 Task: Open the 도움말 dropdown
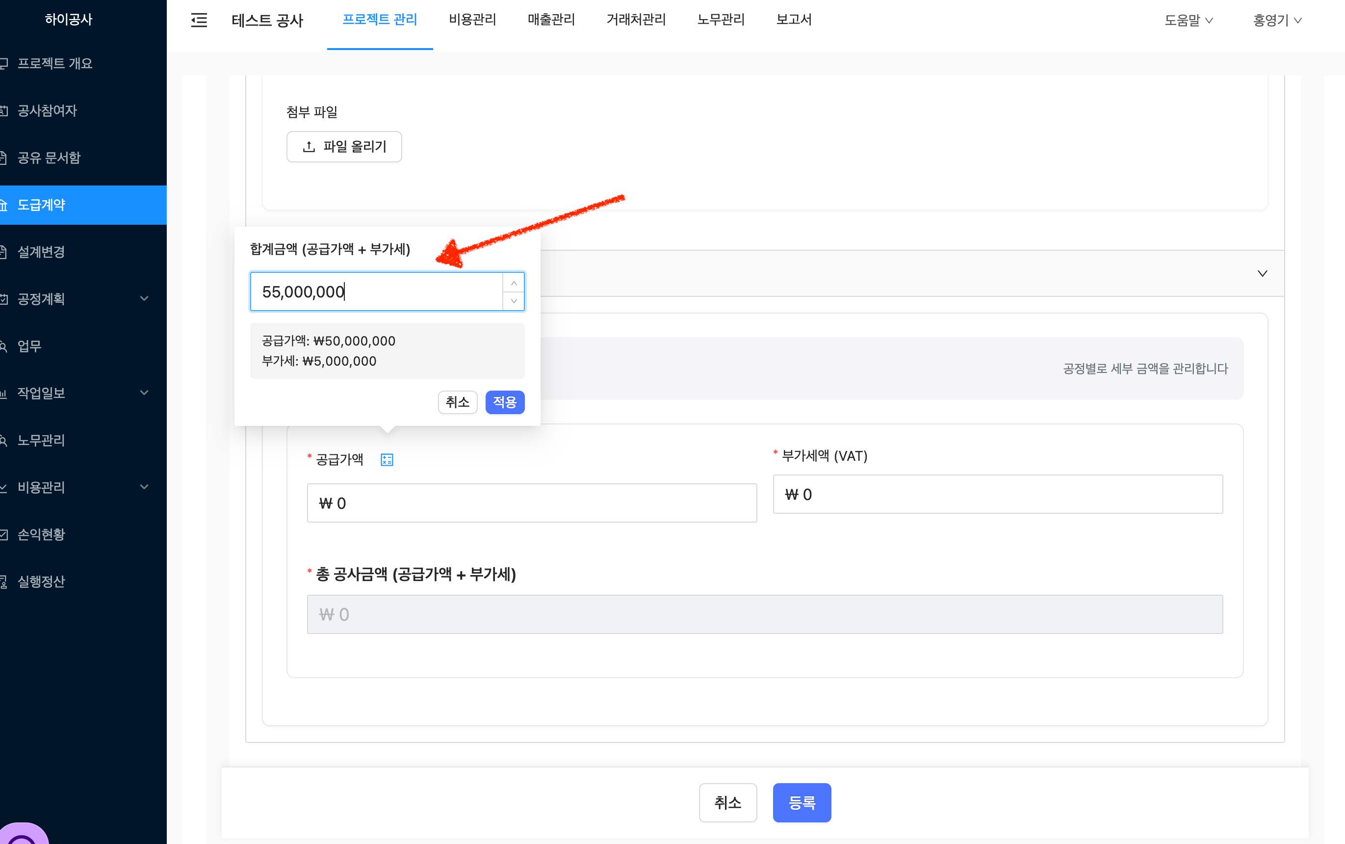point(1188,21)
